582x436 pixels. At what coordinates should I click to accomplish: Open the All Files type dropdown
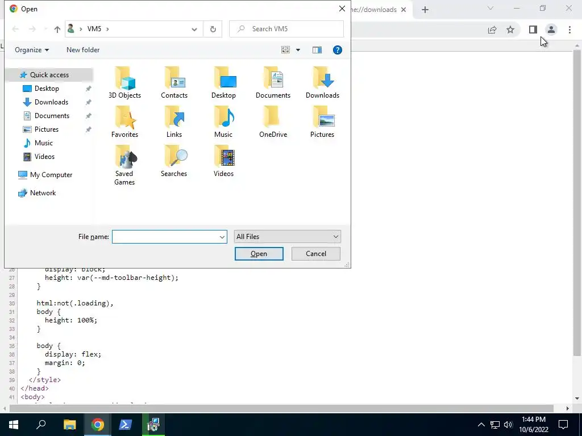(287, 237)
